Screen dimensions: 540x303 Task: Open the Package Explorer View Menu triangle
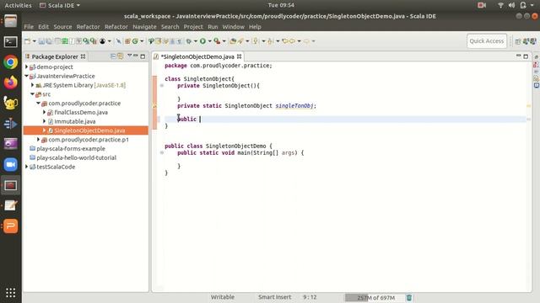129,56
